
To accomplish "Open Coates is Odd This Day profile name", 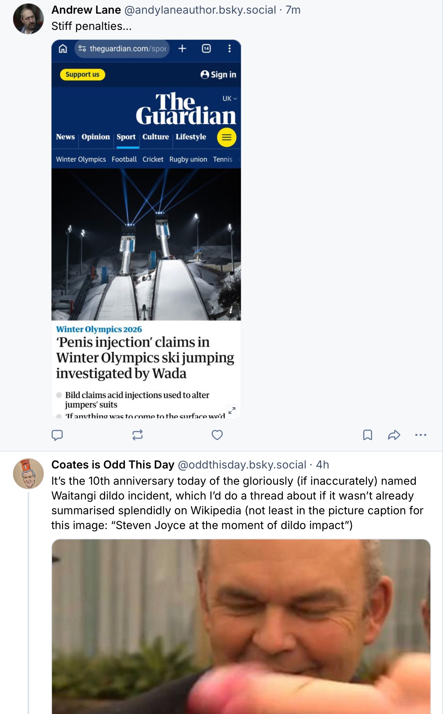I will [x=113, y=465].
